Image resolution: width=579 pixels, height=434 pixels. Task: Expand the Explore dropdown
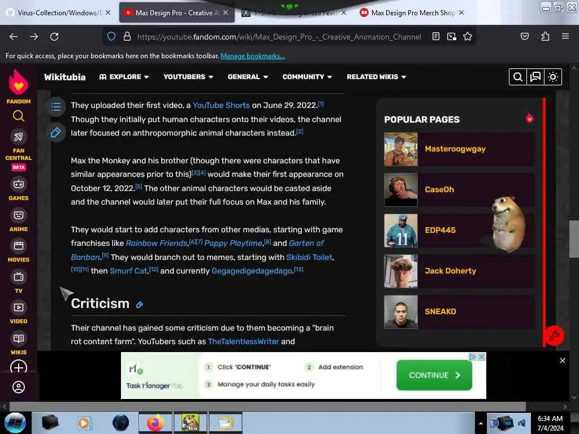click(124, 77)
